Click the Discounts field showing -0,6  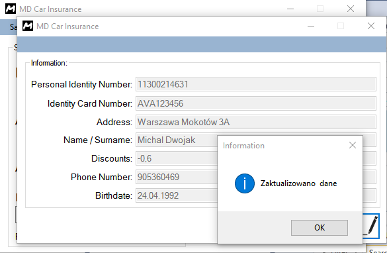177,158
